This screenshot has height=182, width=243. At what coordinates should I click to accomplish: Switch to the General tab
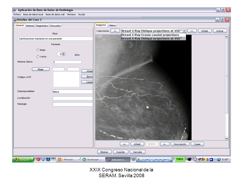coord(19,25)
